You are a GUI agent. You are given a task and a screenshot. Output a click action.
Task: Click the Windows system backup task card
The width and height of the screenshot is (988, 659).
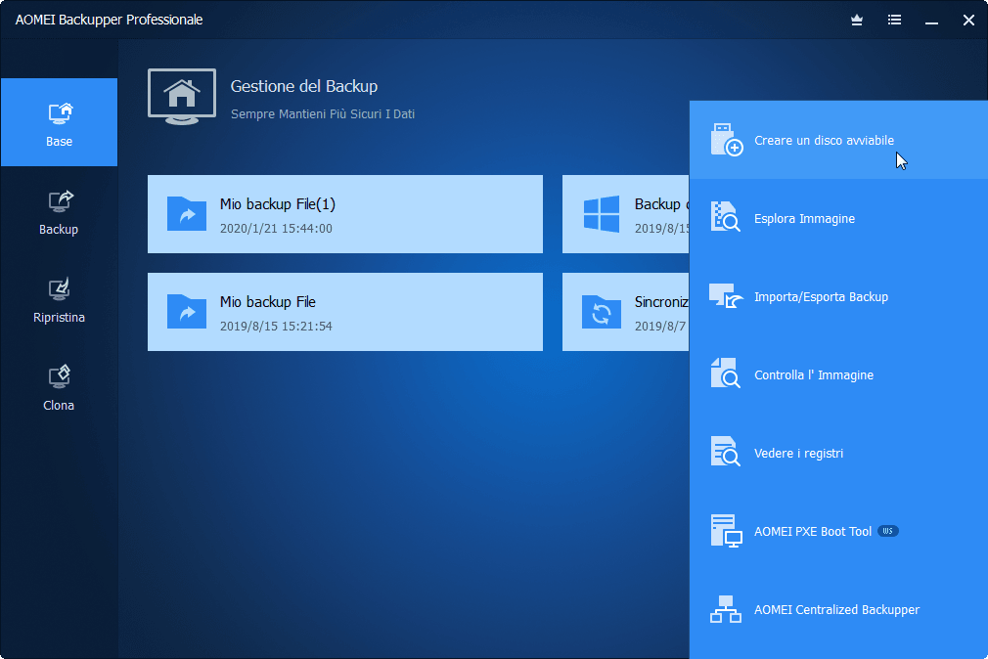point(625,214)
